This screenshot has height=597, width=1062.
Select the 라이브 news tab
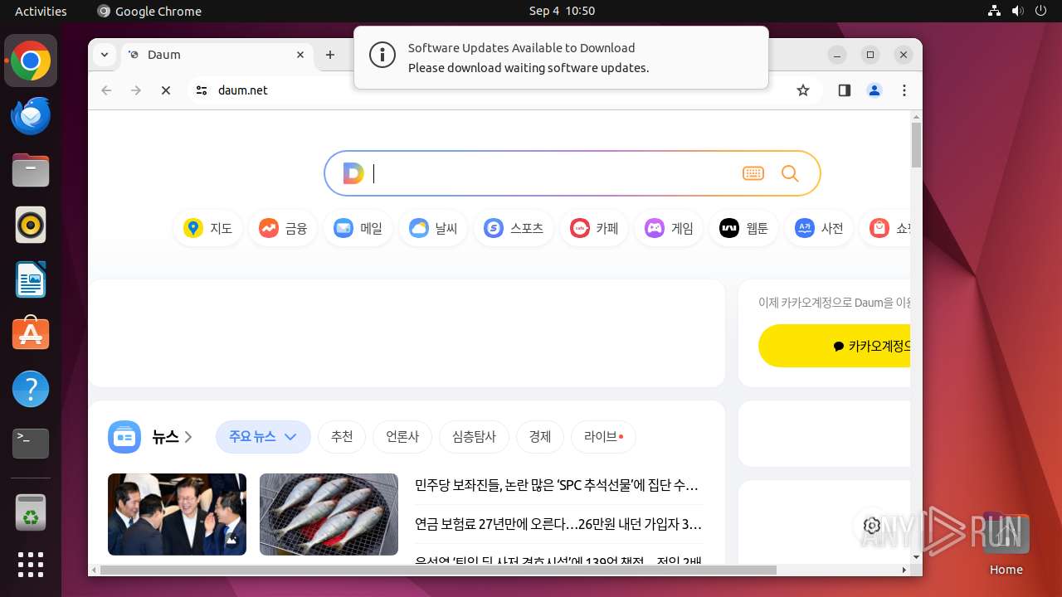(x=603, y=437)
